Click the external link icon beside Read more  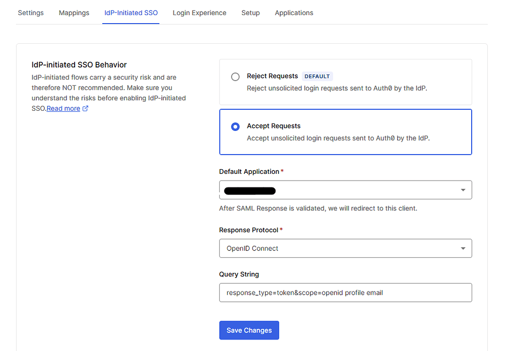[x=86, y=108]
